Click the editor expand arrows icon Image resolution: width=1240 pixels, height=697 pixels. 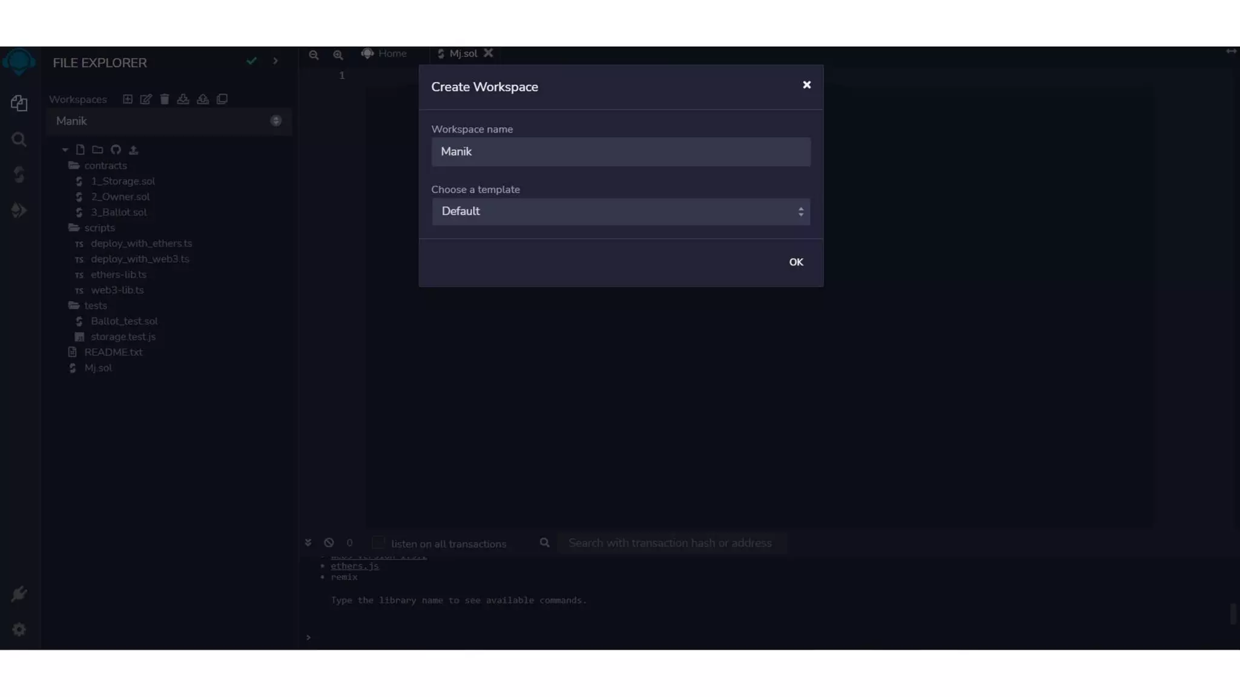(1231, 51)
